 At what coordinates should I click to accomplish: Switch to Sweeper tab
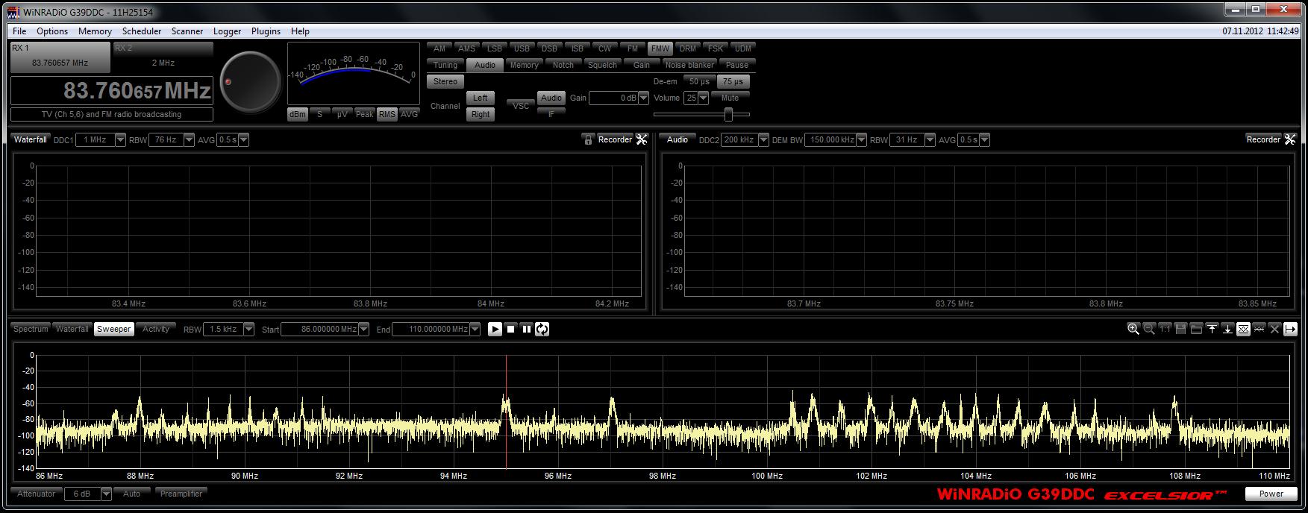coord(114,329)
